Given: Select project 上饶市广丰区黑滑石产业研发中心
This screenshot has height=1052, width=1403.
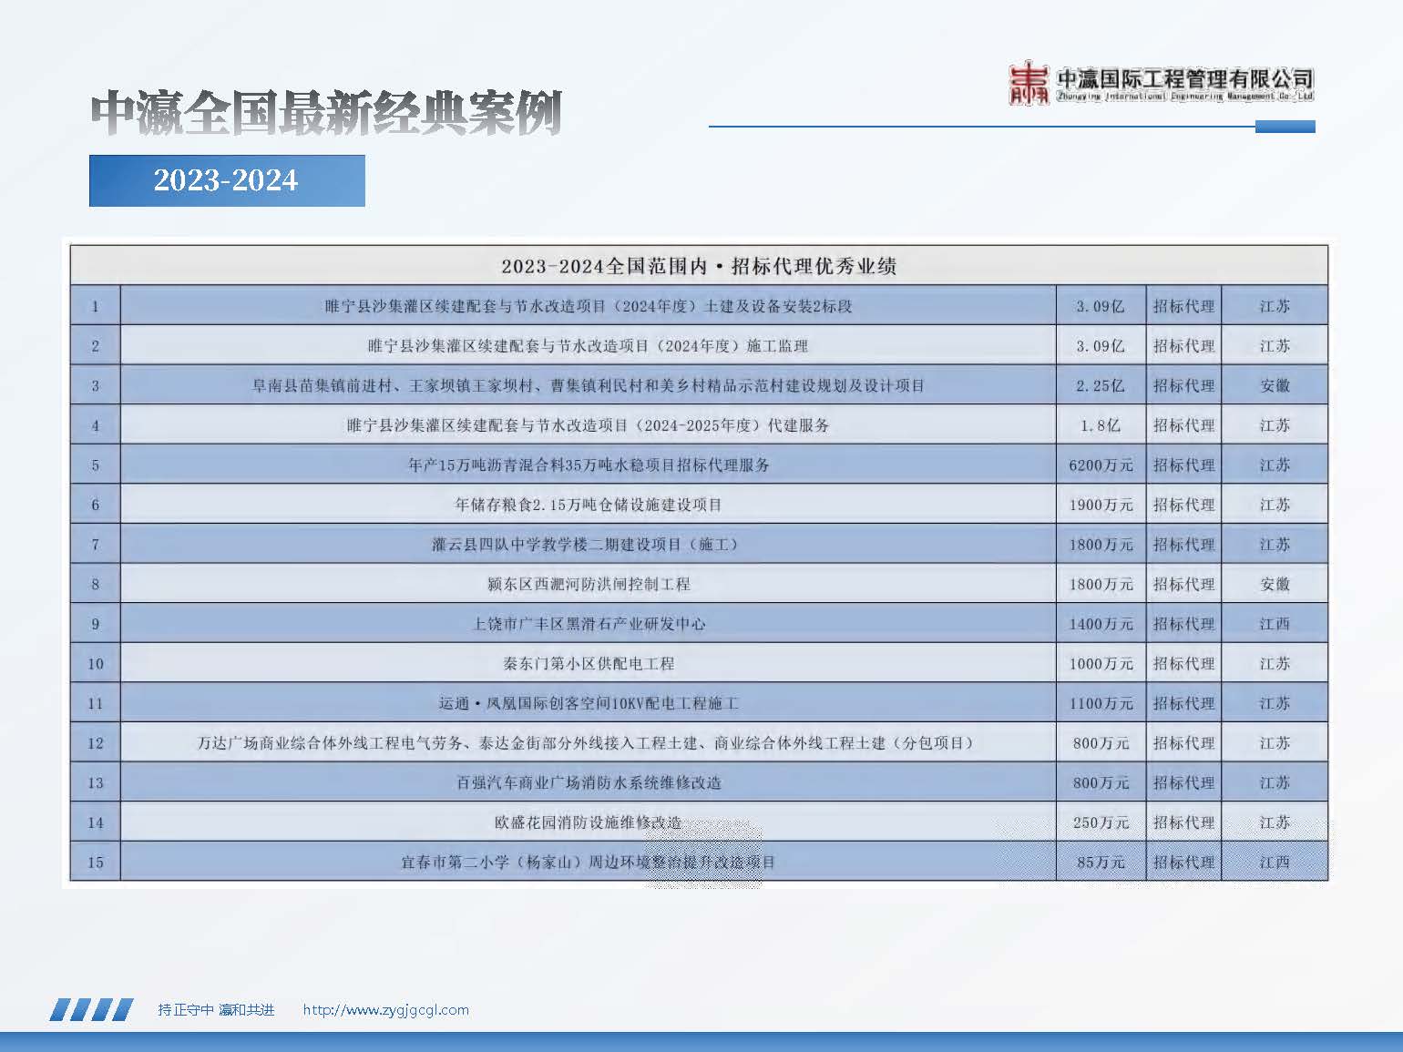Looking at the screenshot, I should (589, 624).
